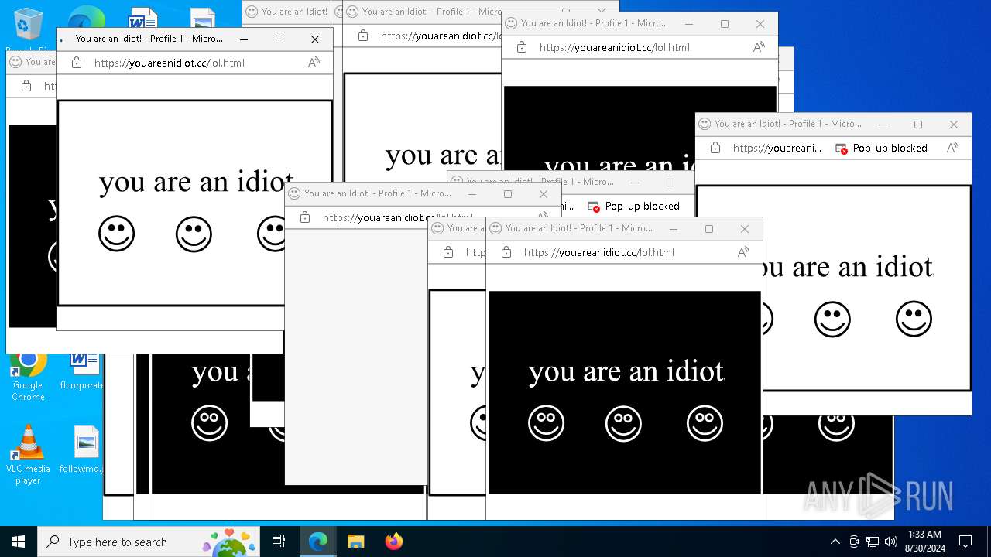This screenshot has width=991, height=557.
Task: Select the followmd image file on desktop
Action: (x=84, y=449)
